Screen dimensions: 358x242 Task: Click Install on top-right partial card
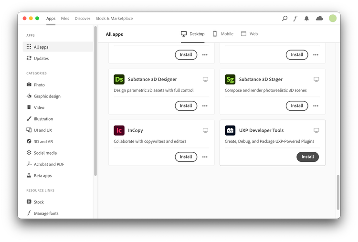[297, 55]
